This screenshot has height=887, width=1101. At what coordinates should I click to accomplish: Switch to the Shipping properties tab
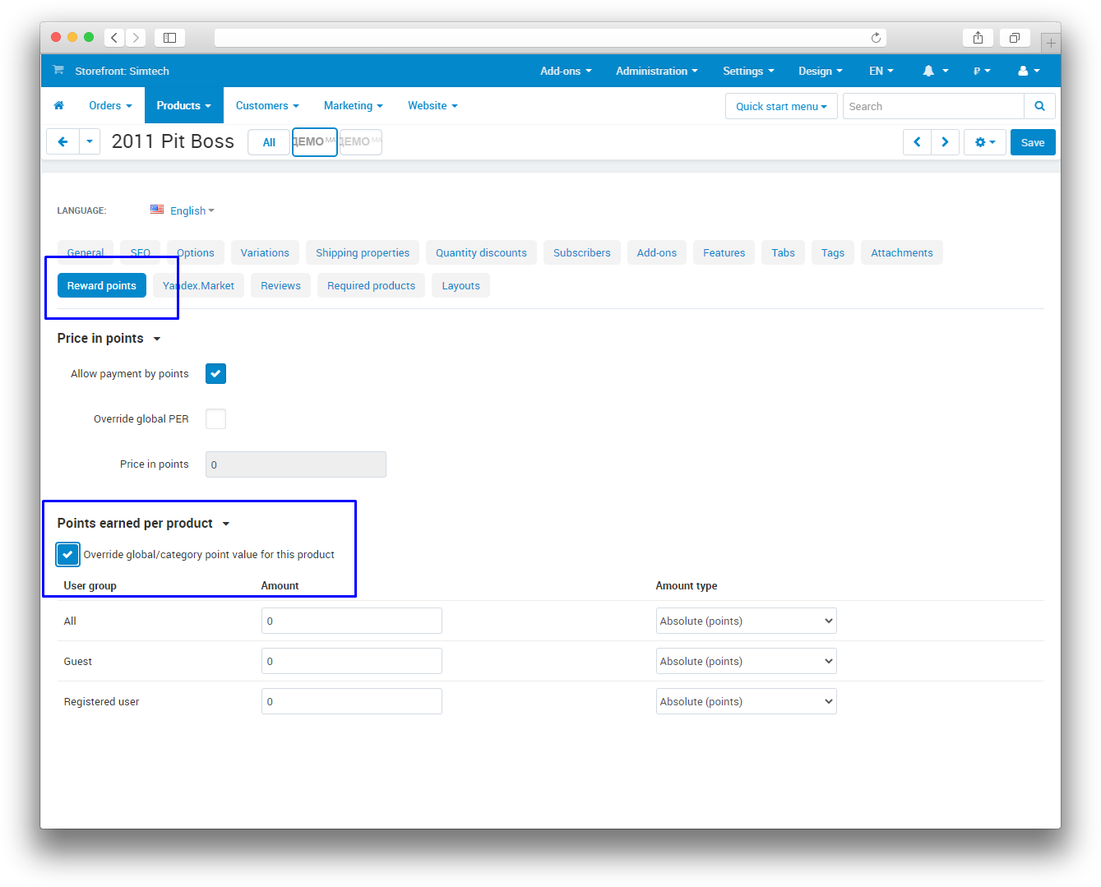363,253
